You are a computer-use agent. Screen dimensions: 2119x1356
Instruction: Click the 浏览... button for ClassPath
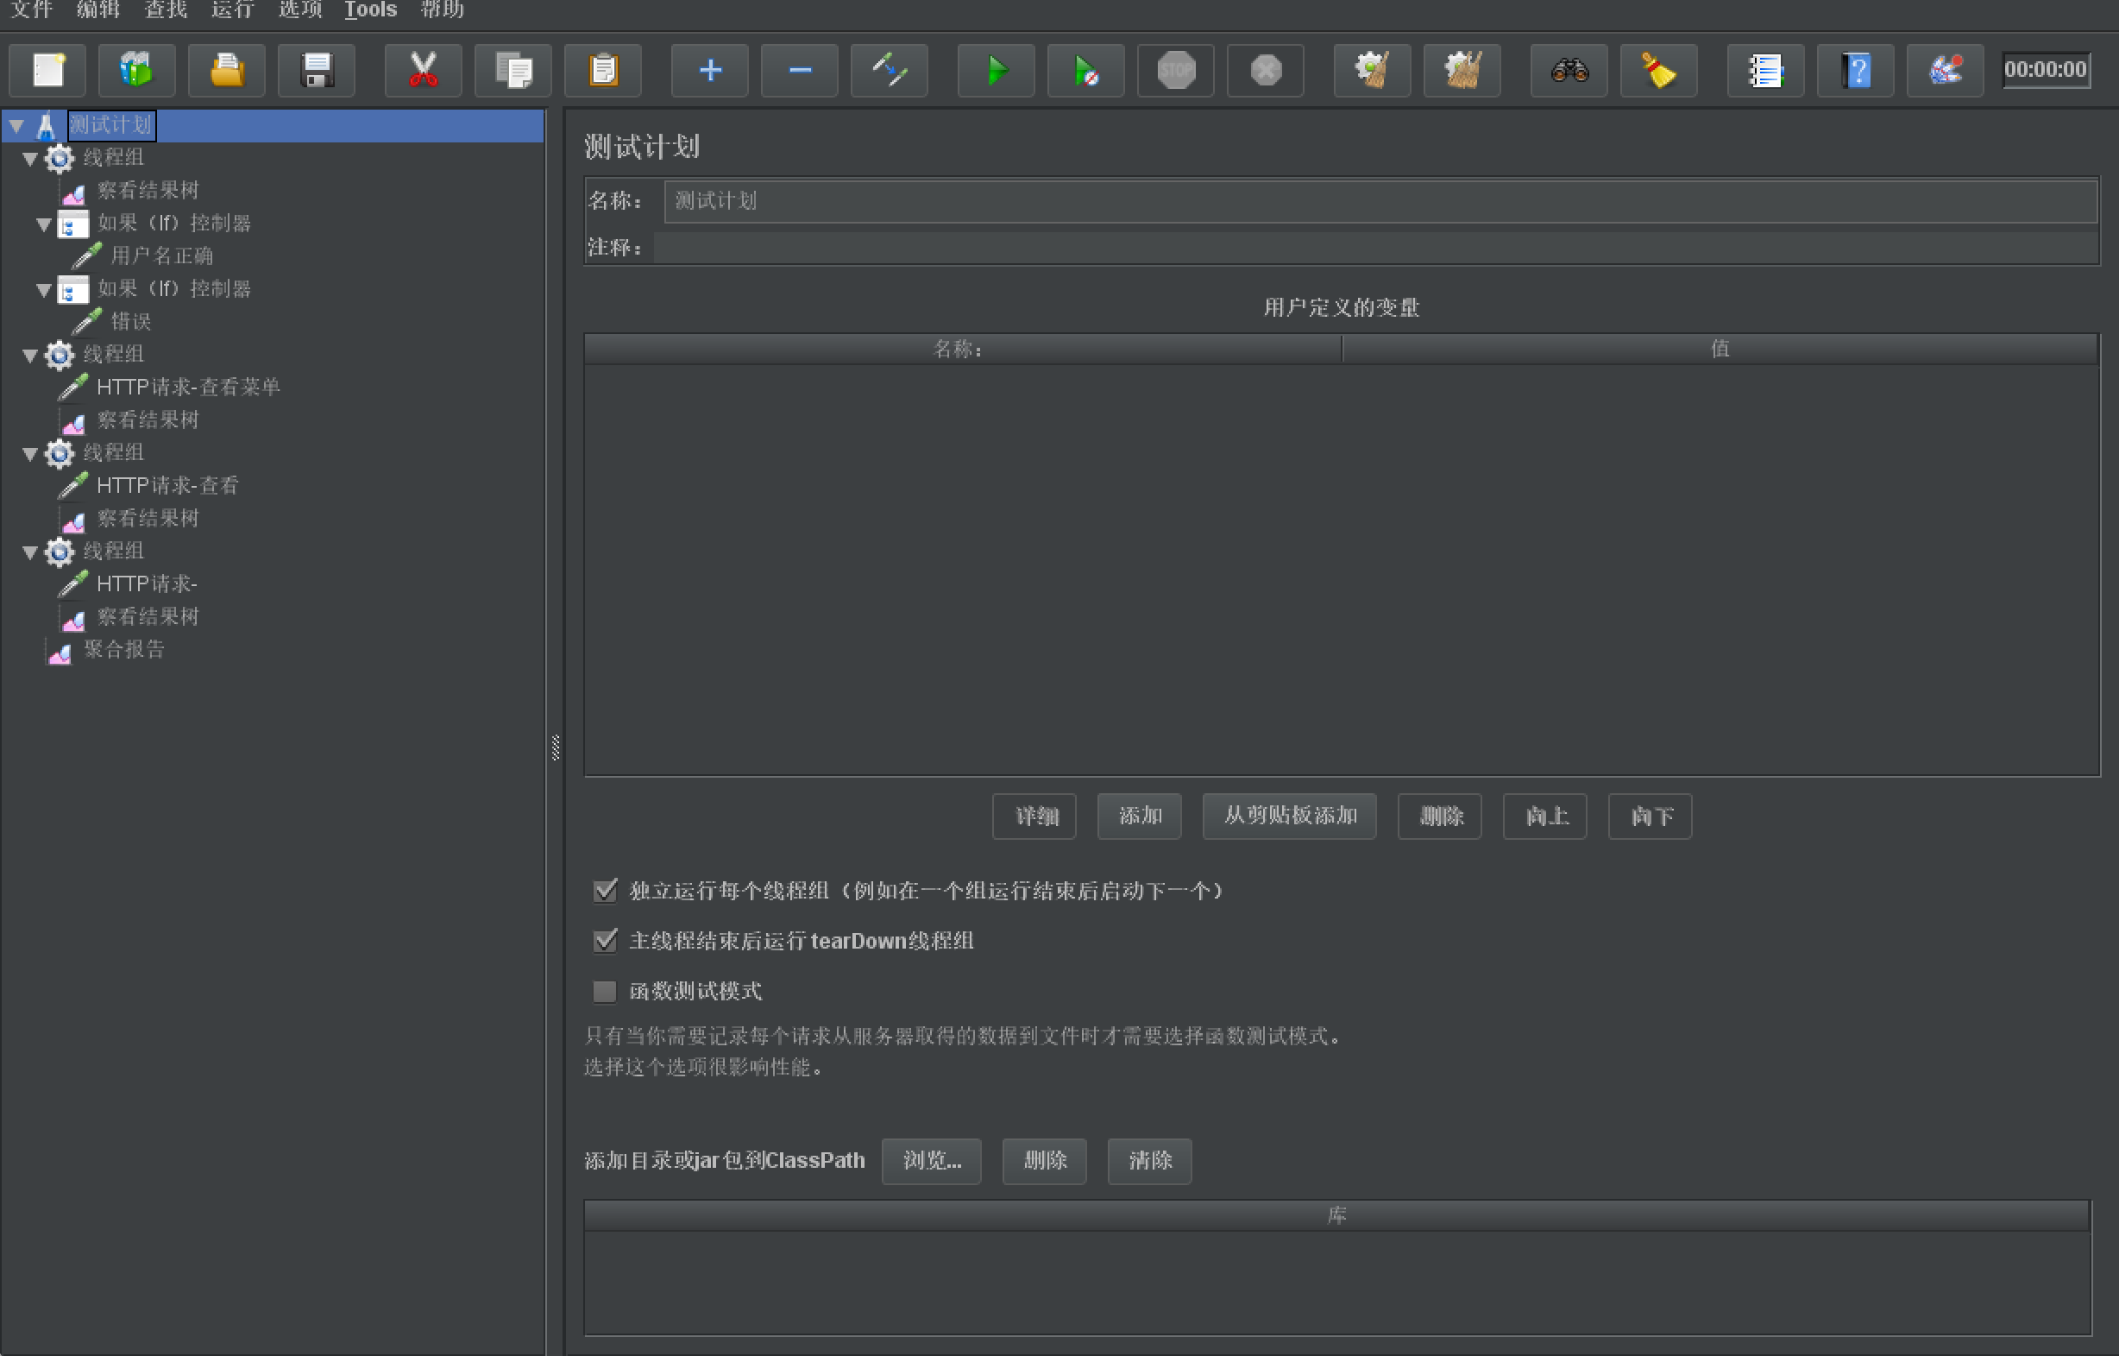931,1161
